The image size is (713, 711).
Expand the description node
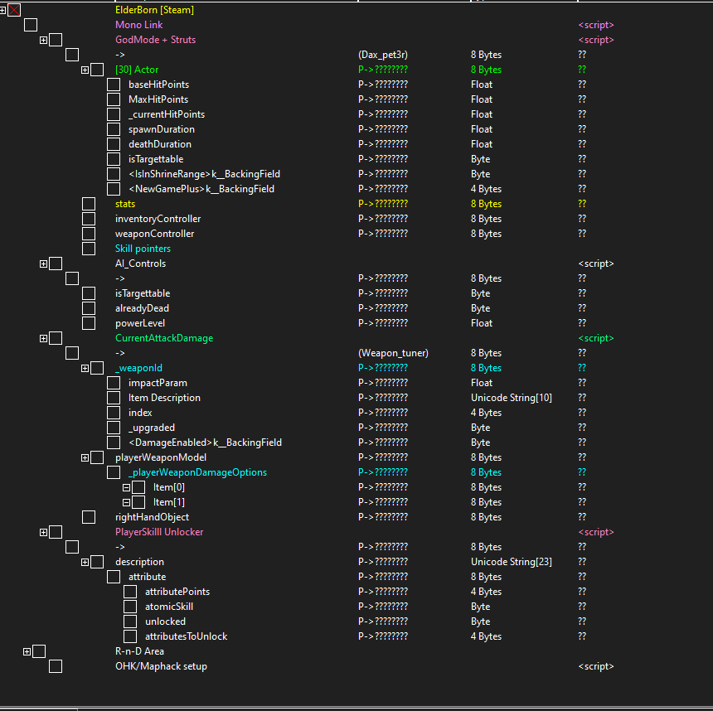(x=85, y=562)
